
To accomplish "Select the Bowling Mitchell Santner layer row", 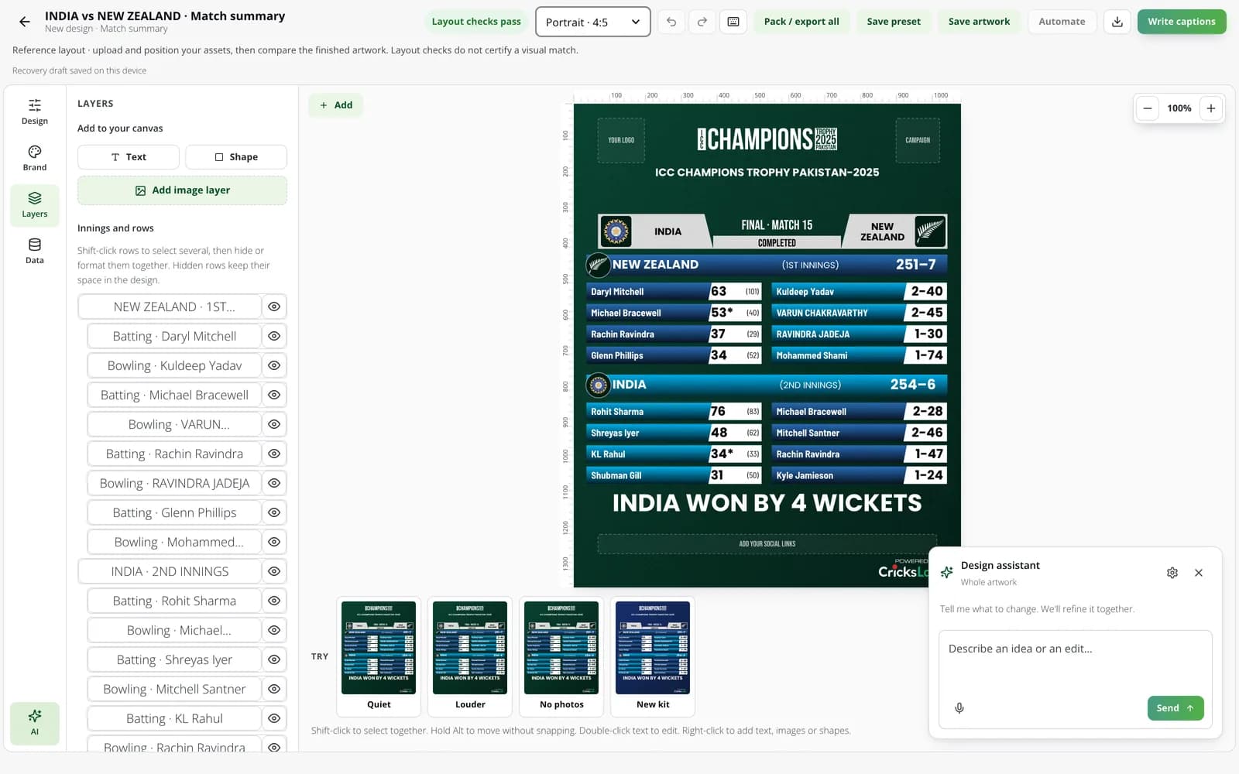I will [x=174, y=689].
